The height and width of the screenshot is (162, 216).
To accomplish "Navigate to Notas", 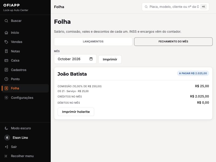I will tap(25, 51).
